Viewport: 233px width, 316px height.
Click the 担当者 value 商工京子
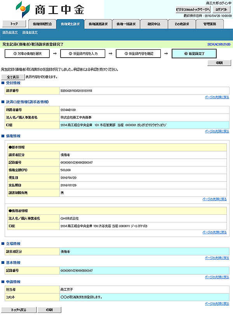(x=66, y=290)
